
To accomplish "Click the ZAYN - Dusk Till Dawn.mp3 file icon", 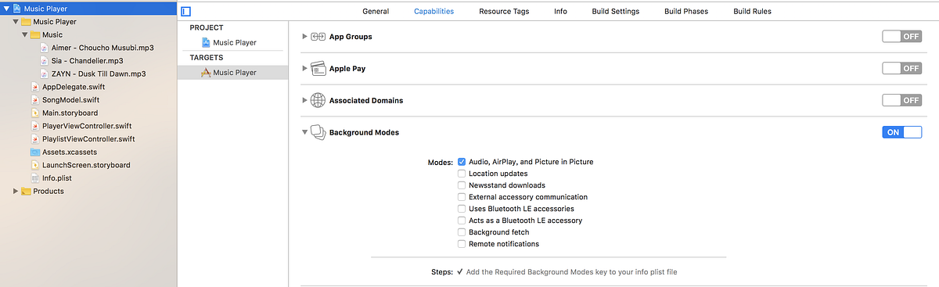I will 44,74.
